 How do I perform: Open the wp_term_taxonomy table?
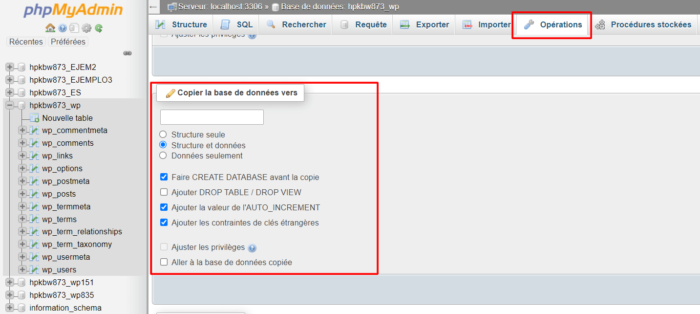[x=77, y=245]
